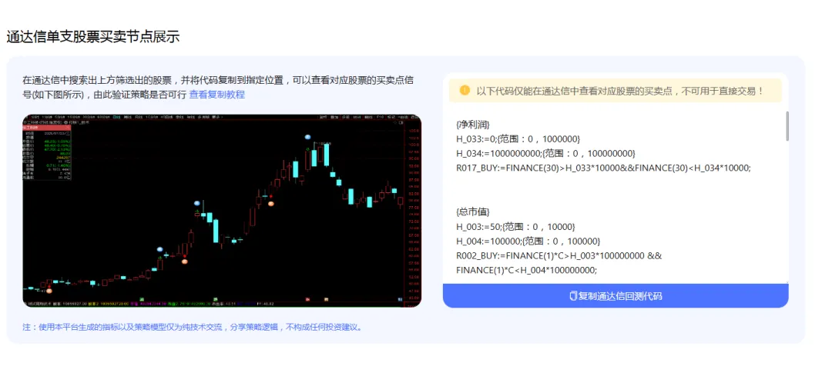Select the H_033:=0 code line

pyautogui.click(x=518, y=138)
